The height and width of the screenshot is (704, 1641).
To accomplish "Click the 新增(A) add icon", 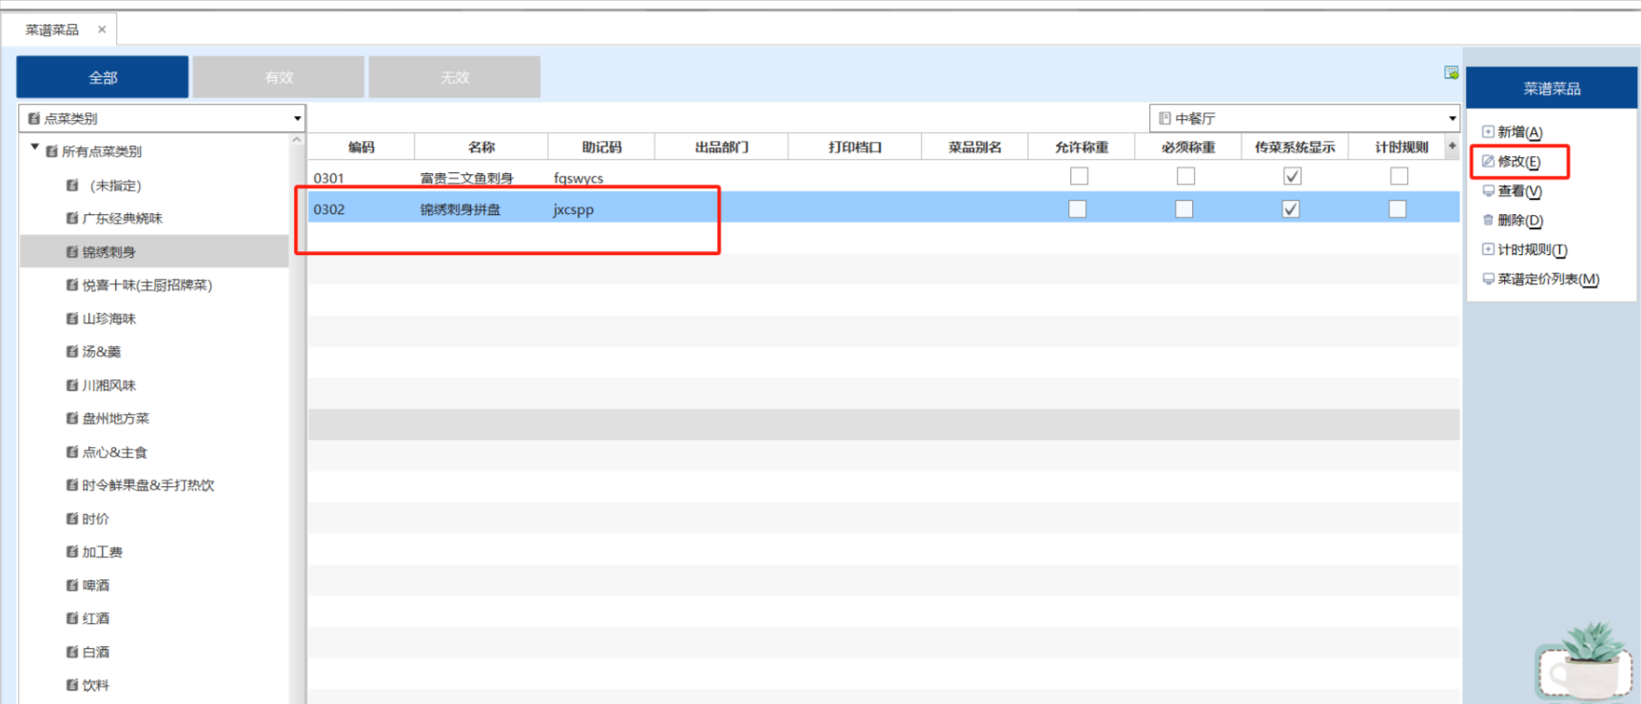I will (x=1488, y=132).
